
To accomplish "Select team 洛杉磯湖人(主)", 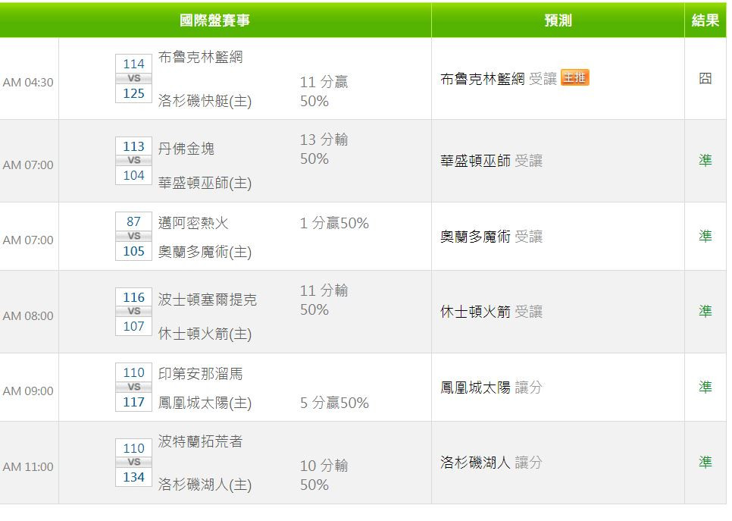I will click(205, 485).
